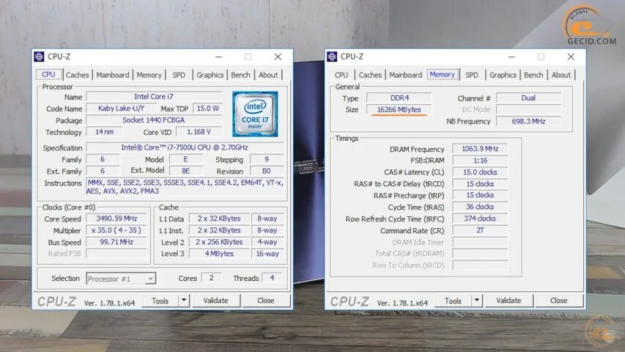Click the Level 2 value 2 x 256 KBytes
Image resolution: width=625 pixels, height=352 pixels.
tap(219, 242)
